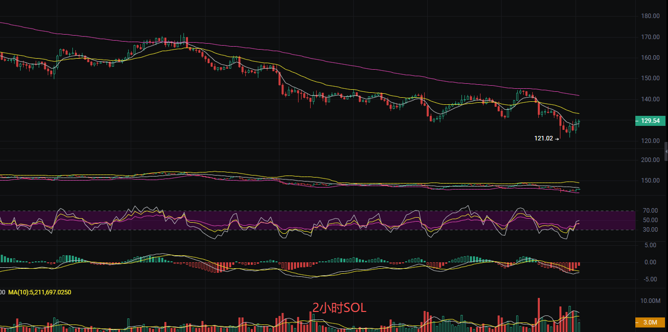Click the 180.00 price axis label

[x=650, y=16]
